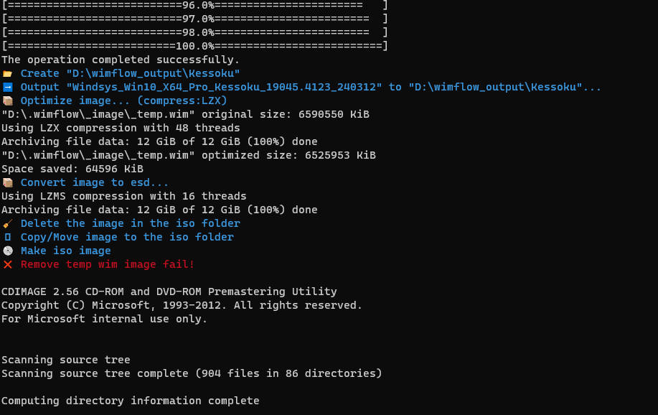The height and width of the screenshot is (415, 658).
Task: Click the package icon beside Optimize image
Action: [x=8, y=101]
